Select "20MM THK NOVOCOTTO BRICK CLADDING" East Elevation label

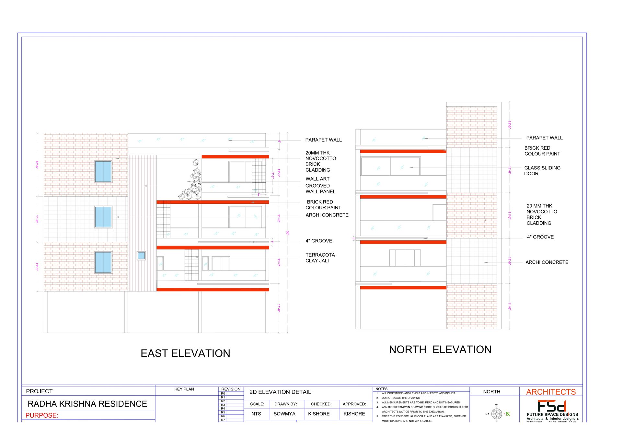tap(321, 161)
